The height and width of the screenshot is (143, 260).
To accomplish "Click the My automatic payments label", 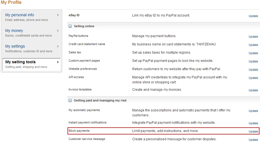I will [84, 110].
